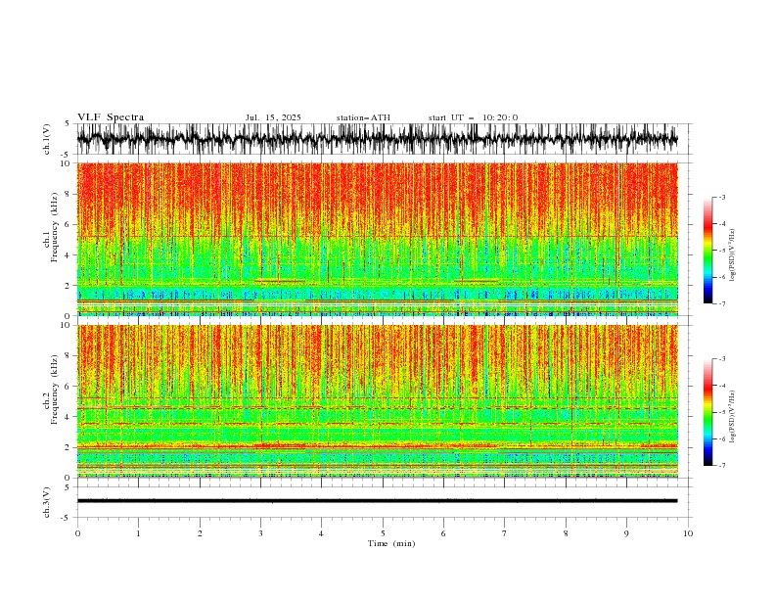Click the lower color bar's log(PSD) unit label
Screen dimensions: 775x599
click(x=733, y=417)
